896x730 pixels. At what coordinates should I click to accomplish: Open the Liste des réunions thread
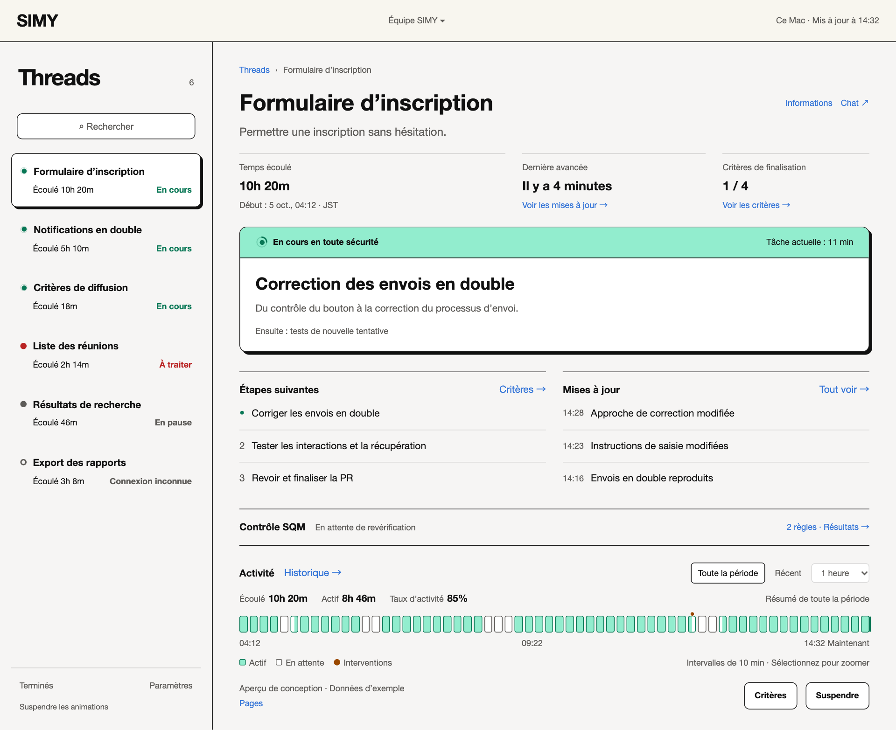coord(106,355)
